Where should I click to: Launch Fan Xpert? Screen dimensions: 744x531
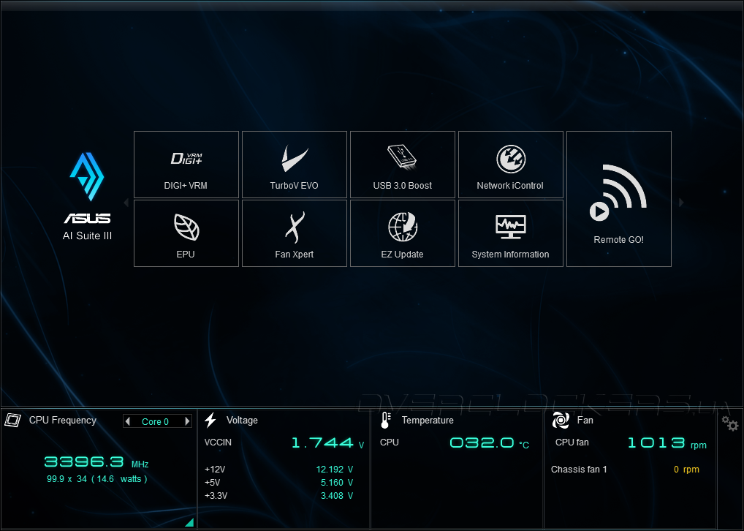coord(295,233)
